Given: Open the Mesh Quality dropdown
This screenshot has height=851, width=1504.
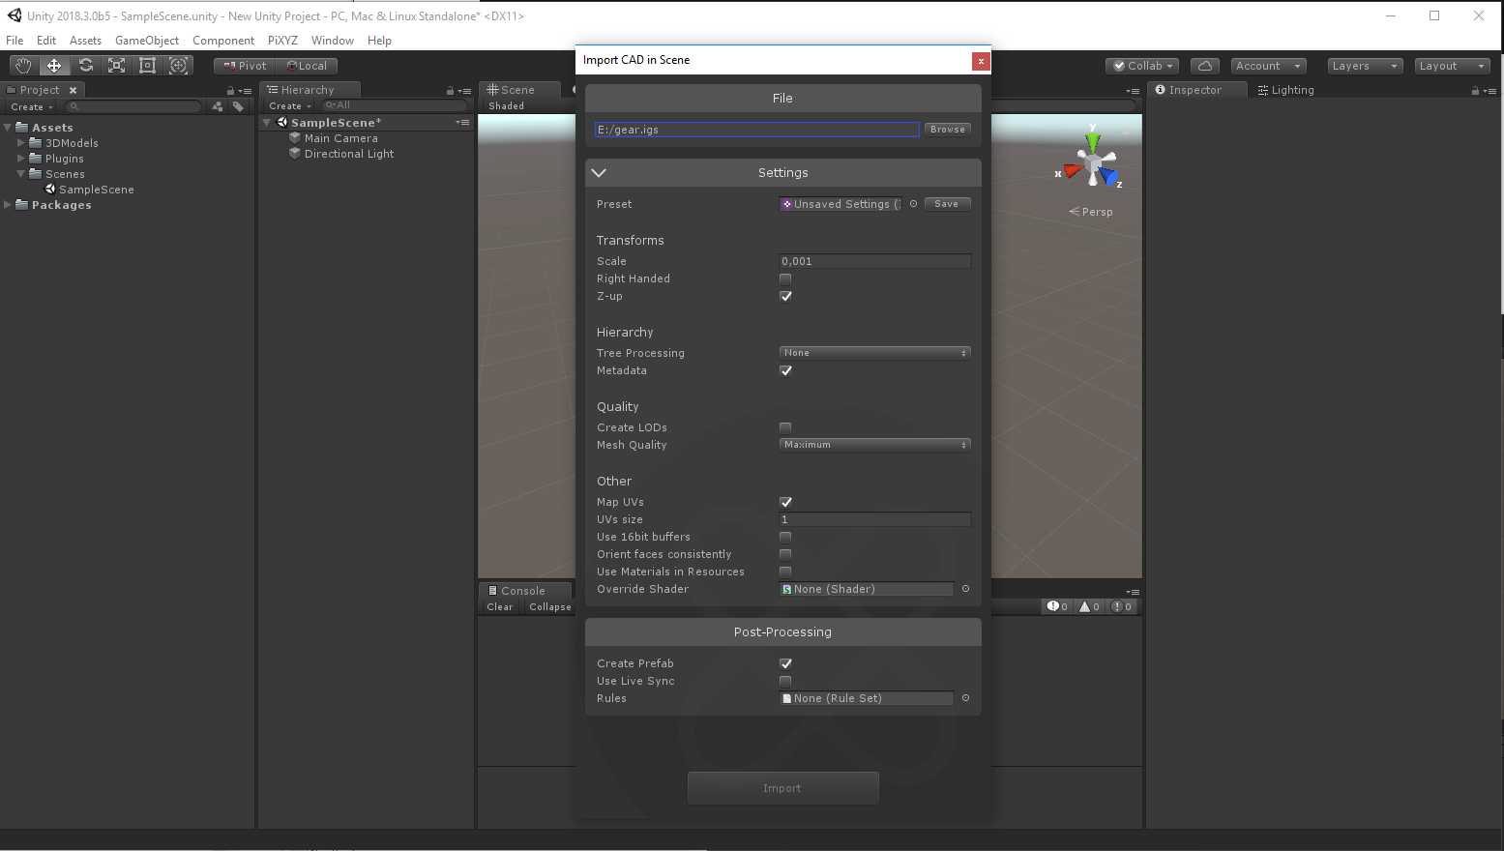Looking at the screenshot, I should 875,445.
